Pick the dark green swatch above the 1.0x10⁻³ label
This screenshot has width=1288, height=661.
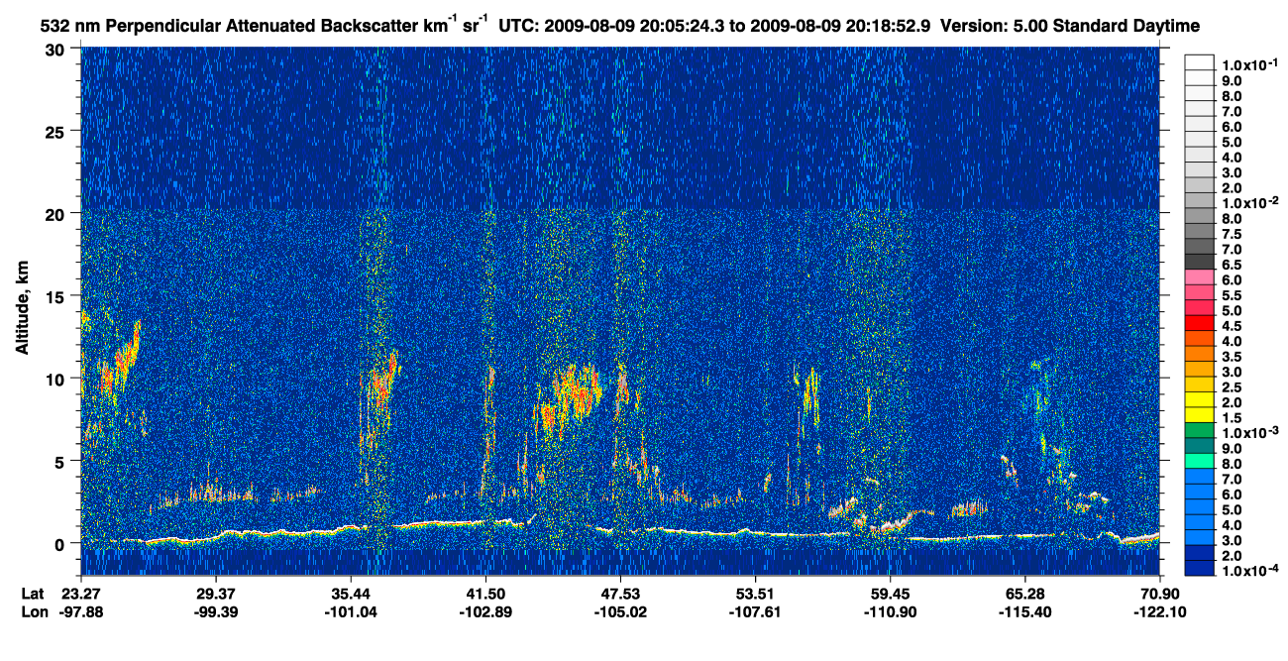click(x=1199, y=429)
